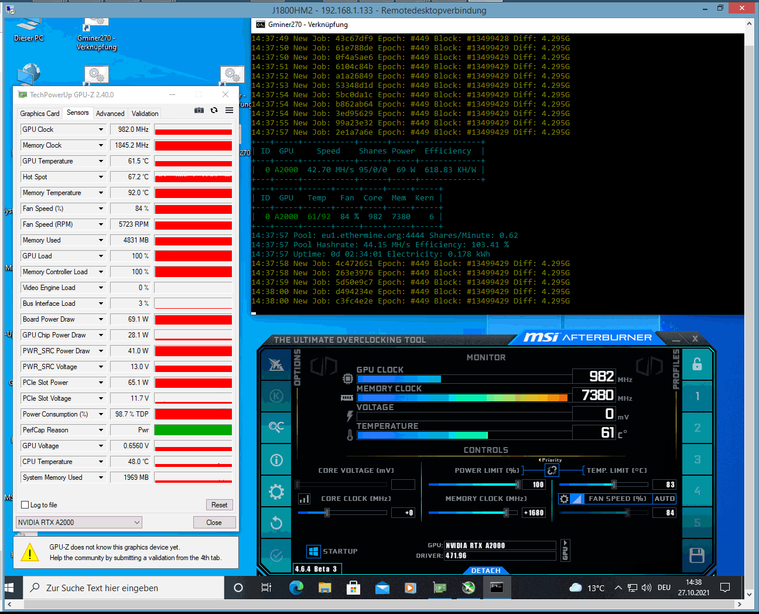
Task: Adjust the Memory Clock slider handle
Action: (506, 513)
